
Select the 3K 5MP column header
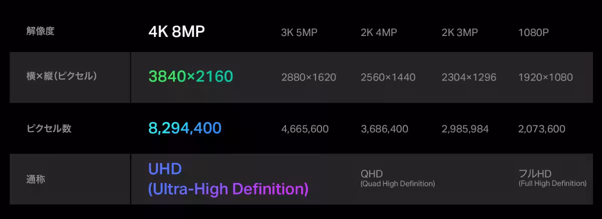299,32
